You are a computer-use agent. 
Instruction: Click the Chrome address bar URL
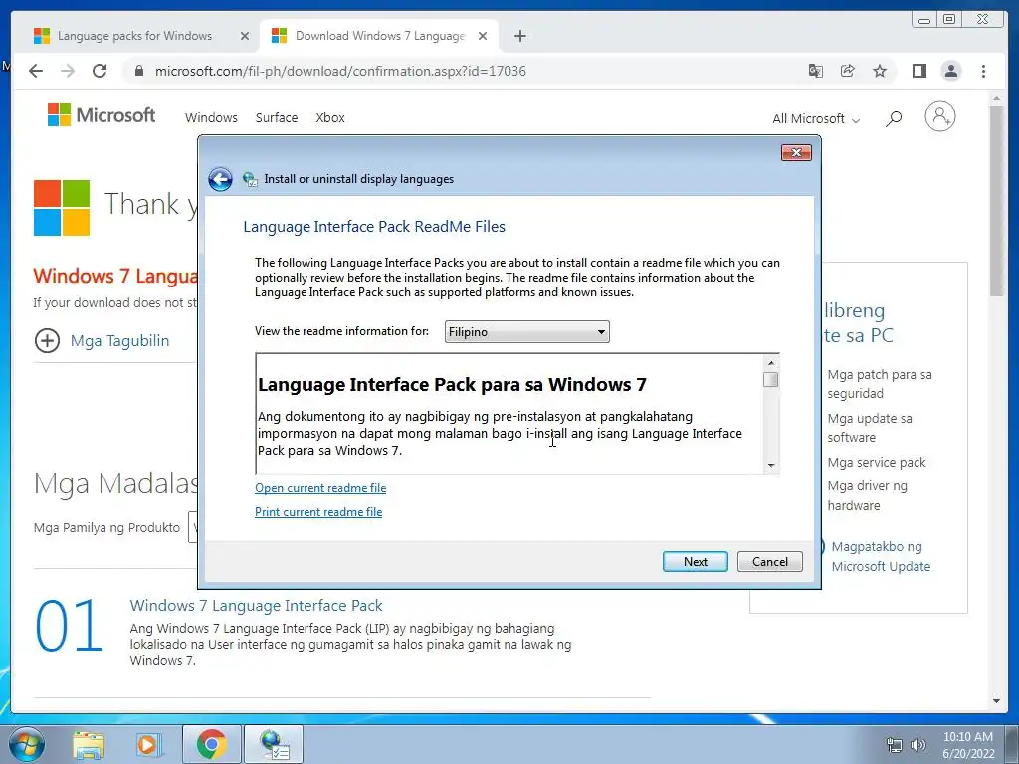[340, 71]
